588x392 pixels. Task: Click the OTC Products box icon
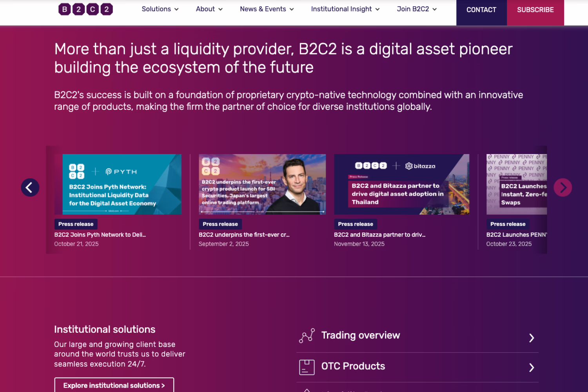click(x=307, y=367)
